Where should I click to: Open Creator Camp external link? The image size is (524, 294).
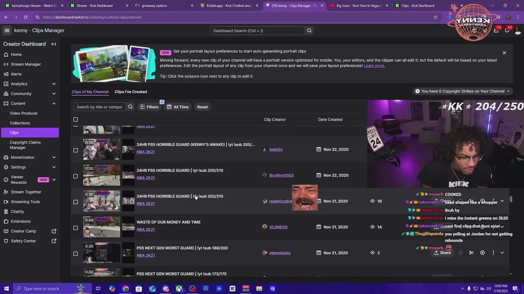pos(29,231)
